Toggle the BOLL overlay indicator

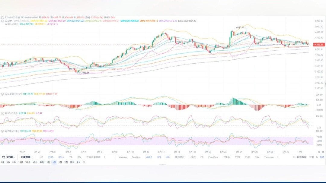61,157
